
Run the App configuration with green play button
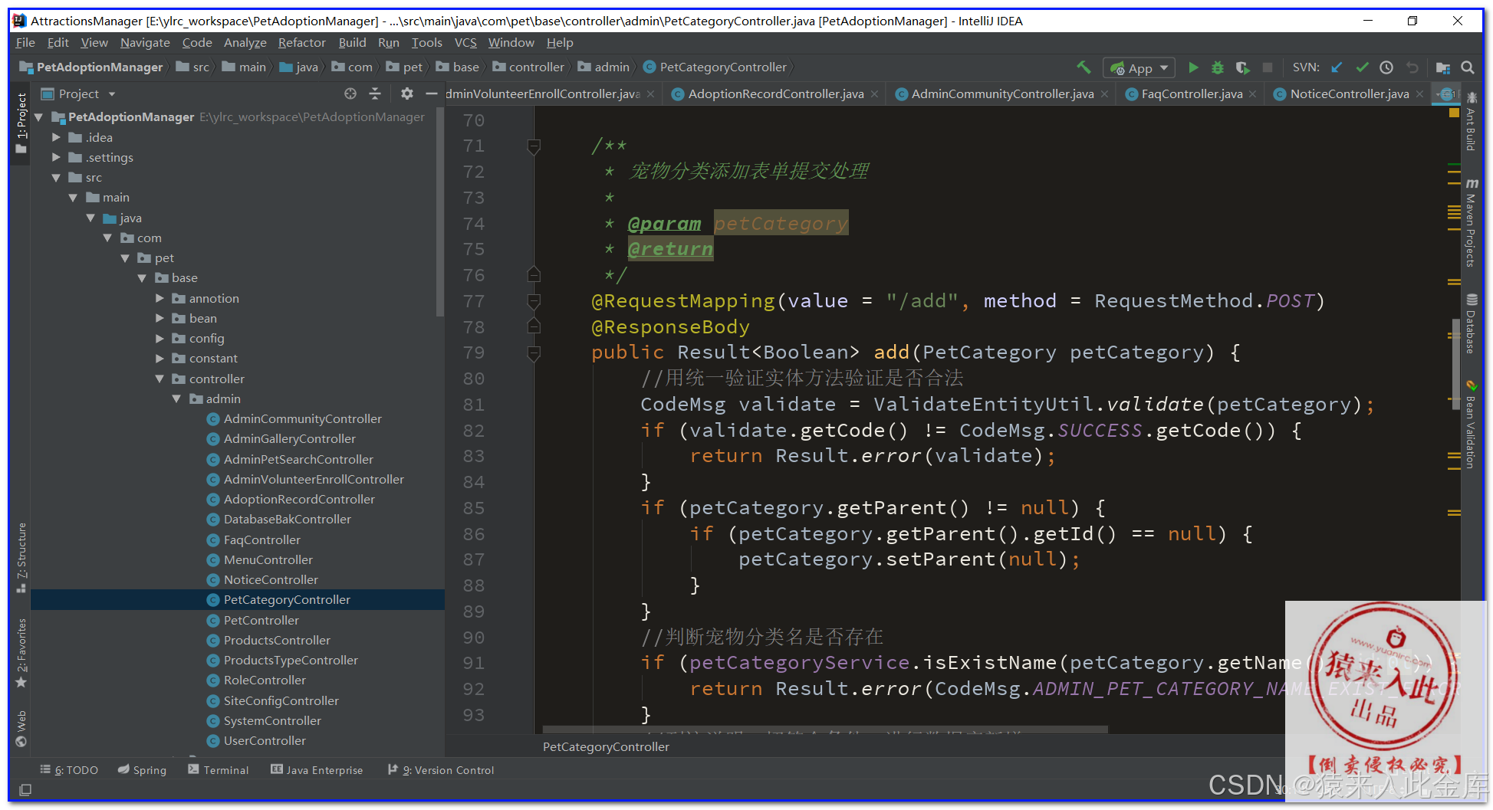[1193, 67]
